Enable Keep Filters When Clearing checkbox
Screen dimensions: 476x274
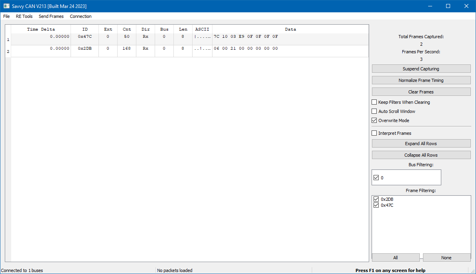click(374, 102)
